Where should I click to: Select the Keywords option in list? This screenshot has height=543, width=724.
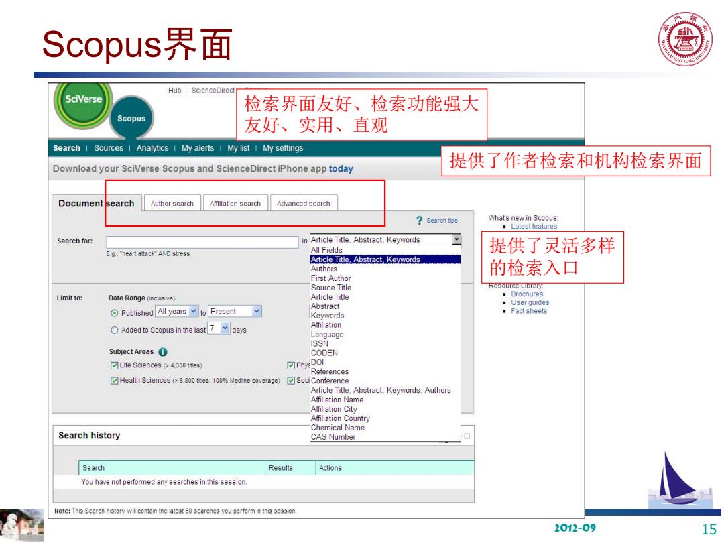click(327, 316)
